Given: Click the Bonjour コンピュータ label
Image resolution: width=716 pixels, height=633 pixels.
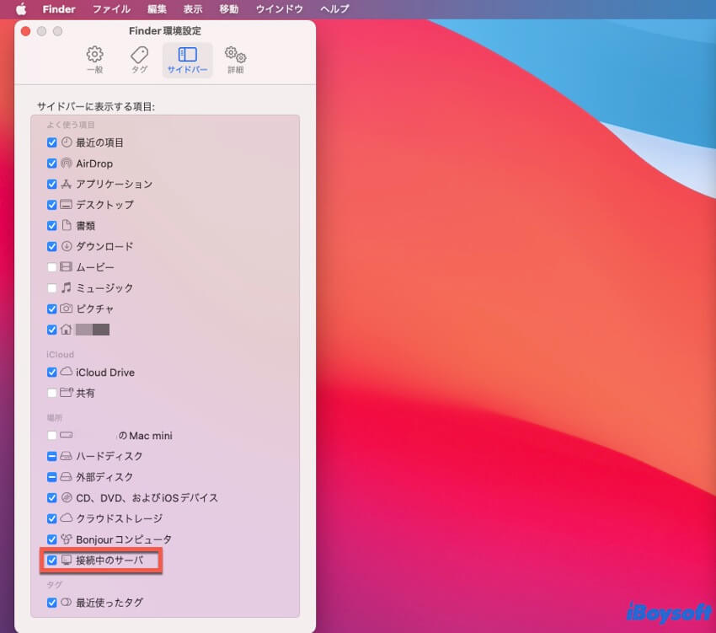Looking at the screenshot, I should 123,539.
